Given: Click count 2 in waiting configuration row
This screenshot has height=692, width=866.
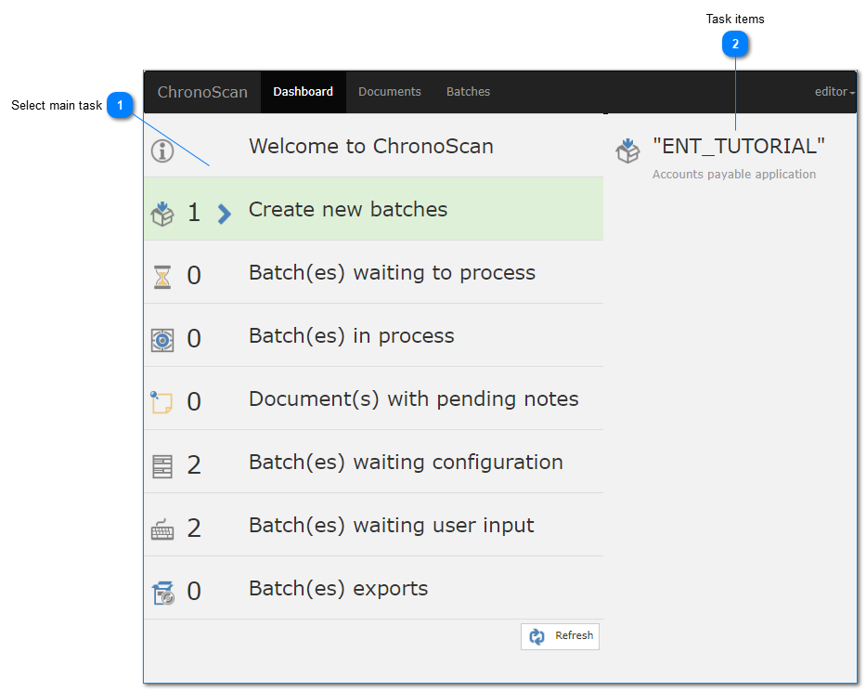Looking at the screenshot, I should [194, 464].
